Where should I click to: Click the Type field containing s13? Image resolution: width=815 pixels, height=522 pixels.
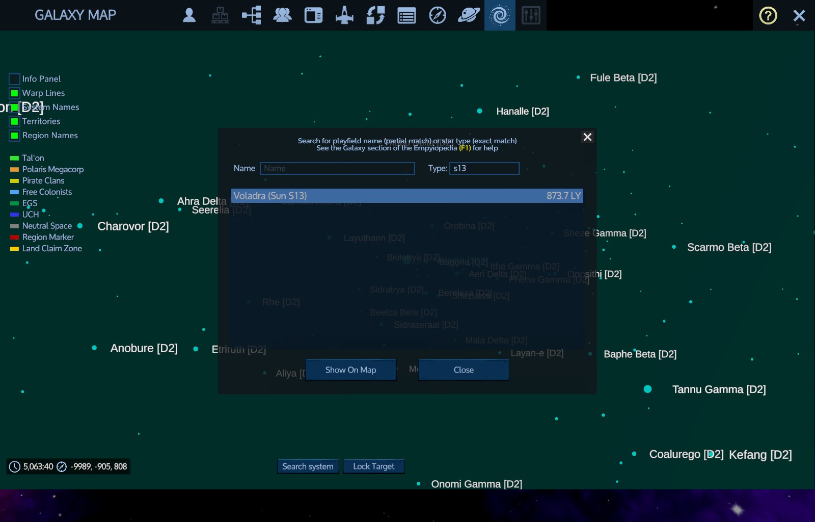[484, 168]
